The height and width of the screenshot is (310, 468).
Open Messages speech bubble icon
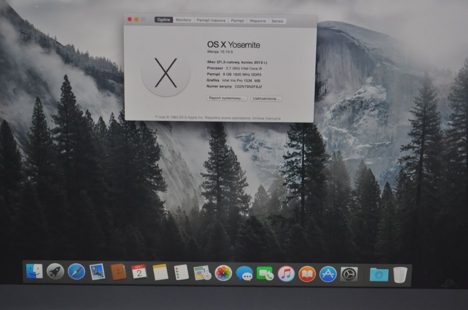pos(244,274)
